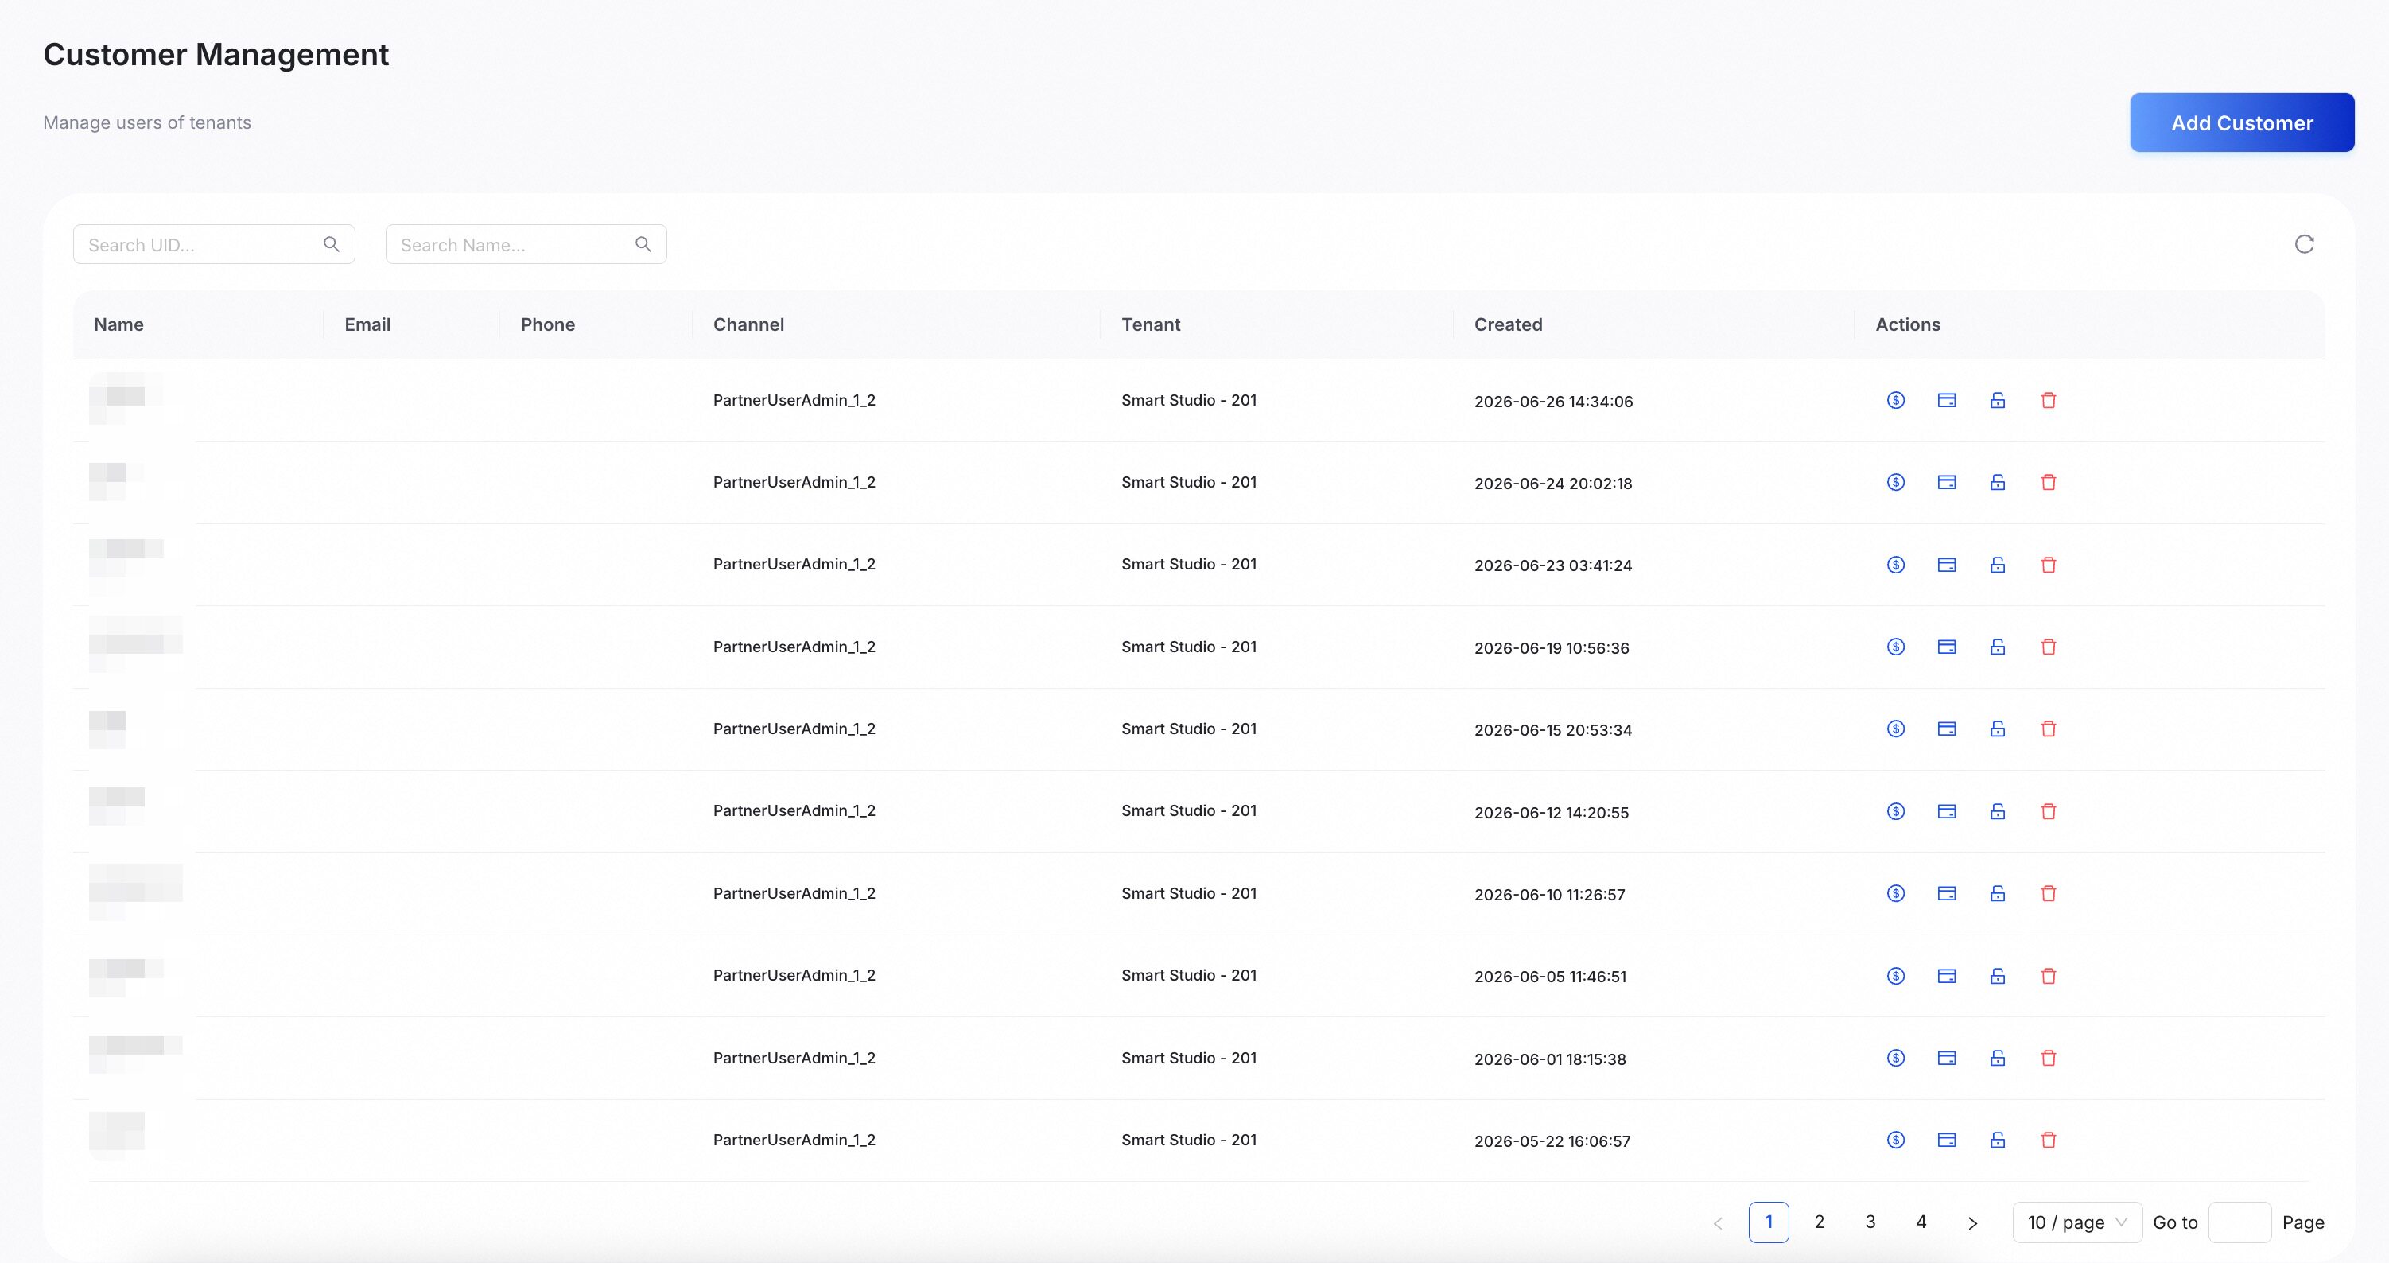
Task: Delete the customer created 2026-06-19 10:56:36
Action: pos(2049,647)
